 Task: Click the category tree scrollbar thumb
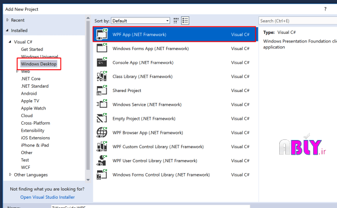88,95
